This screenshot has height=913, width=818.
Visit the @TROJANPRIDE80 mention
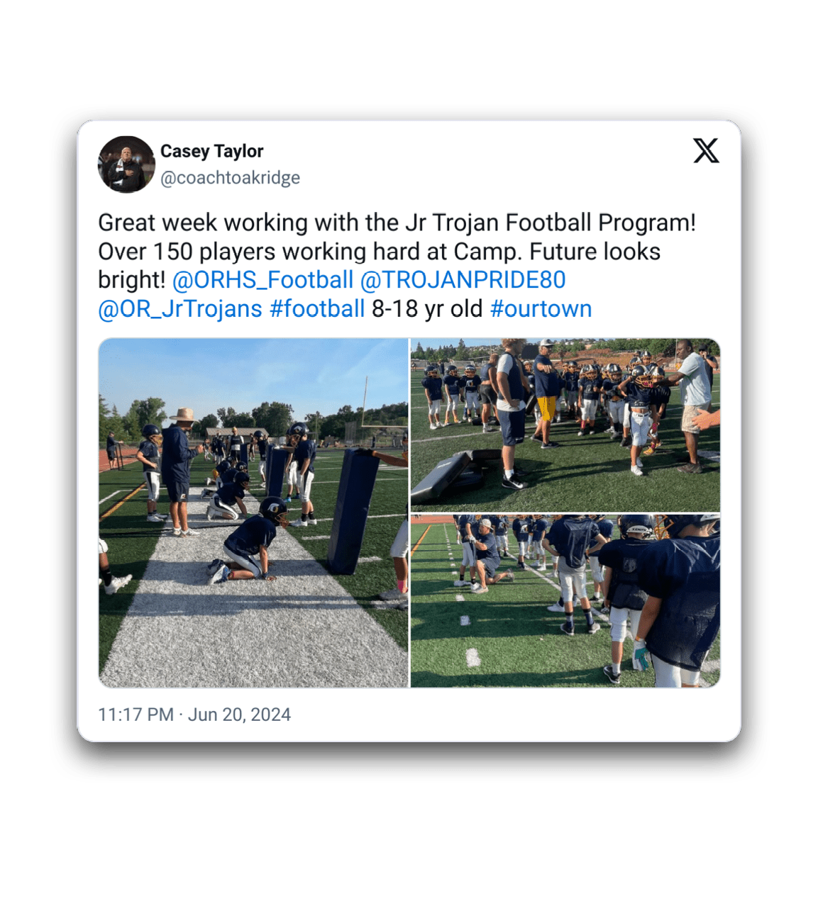(x=463, y=280)
